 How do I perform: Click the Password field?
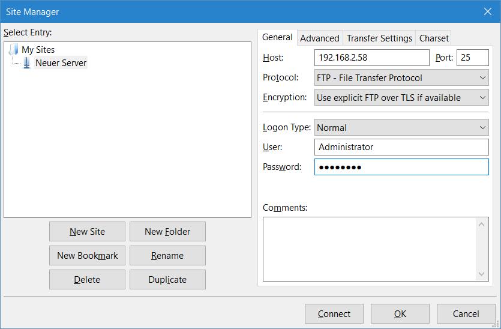click(x=401, y=167)
